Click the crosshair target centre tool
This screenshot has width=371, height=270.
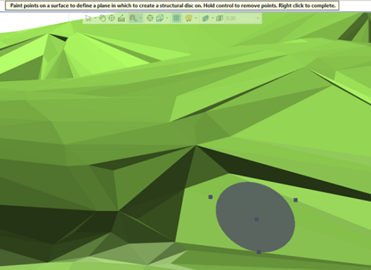[x=111, y=18]
